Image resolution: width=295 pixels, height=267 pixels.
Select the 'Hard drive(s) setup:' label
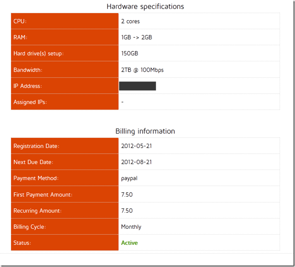(x=38, y=54)
